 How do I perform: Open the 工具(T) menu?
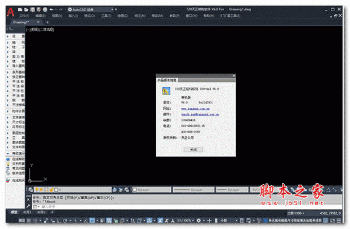[106, 16]
